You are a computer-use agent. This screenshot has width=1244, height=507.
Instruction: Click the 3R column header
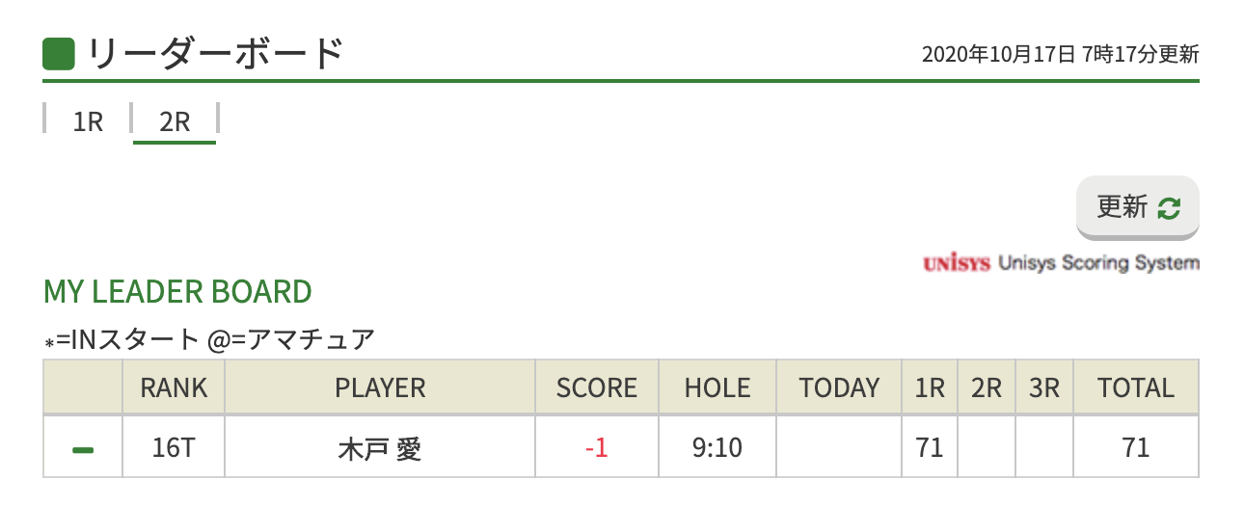pos(1044,387)
